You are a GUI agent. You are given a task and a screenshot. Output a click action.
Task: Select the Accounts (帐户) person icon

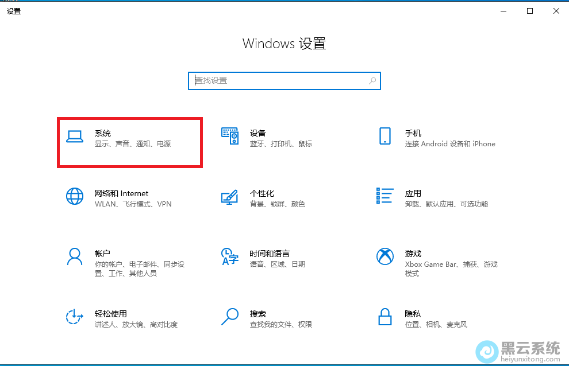point(75,256)
